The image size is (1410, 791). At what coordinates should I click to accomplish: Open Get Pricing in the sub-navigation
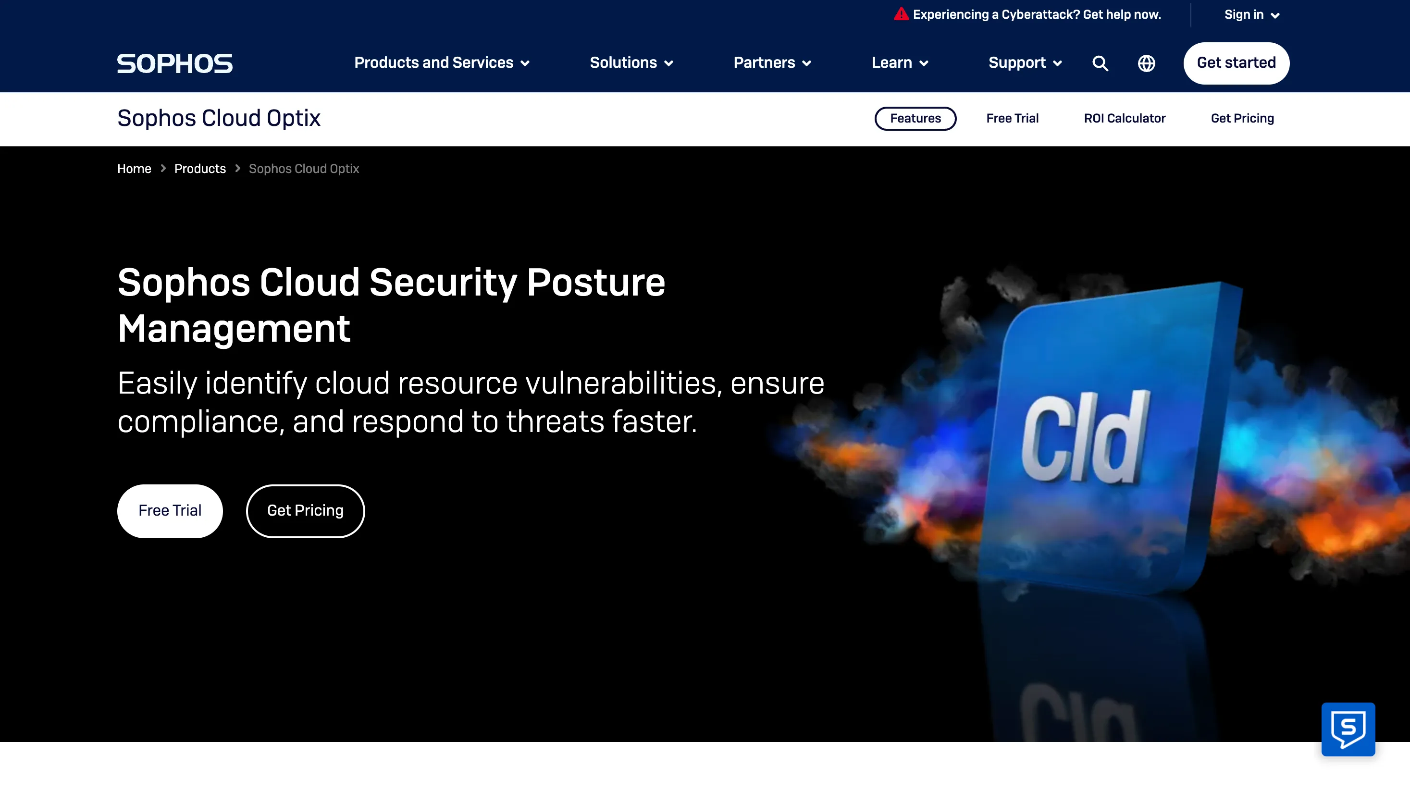click(x=1242, y=118)
